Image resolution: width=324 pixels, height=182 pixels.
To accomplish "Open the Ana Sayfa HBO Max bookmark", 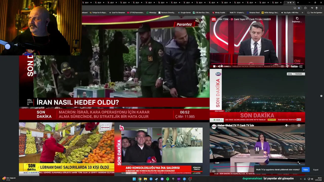I will [x=290, y=12].
